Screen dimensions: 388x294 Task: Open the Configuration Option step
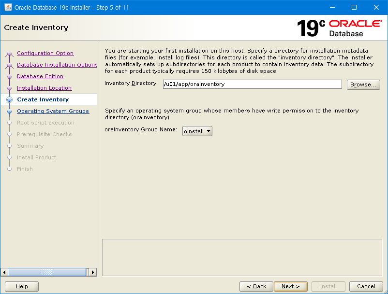(45, 53)
